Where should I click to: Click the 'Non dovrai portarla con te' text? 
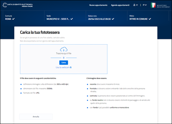point(42,41)
